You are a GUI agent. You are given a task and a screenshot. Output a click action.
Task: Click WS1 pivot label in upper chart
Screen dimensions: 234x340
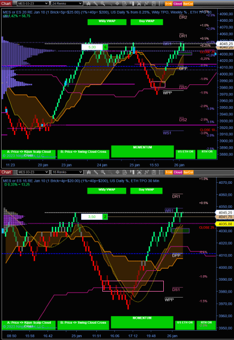tap(167, 133)
